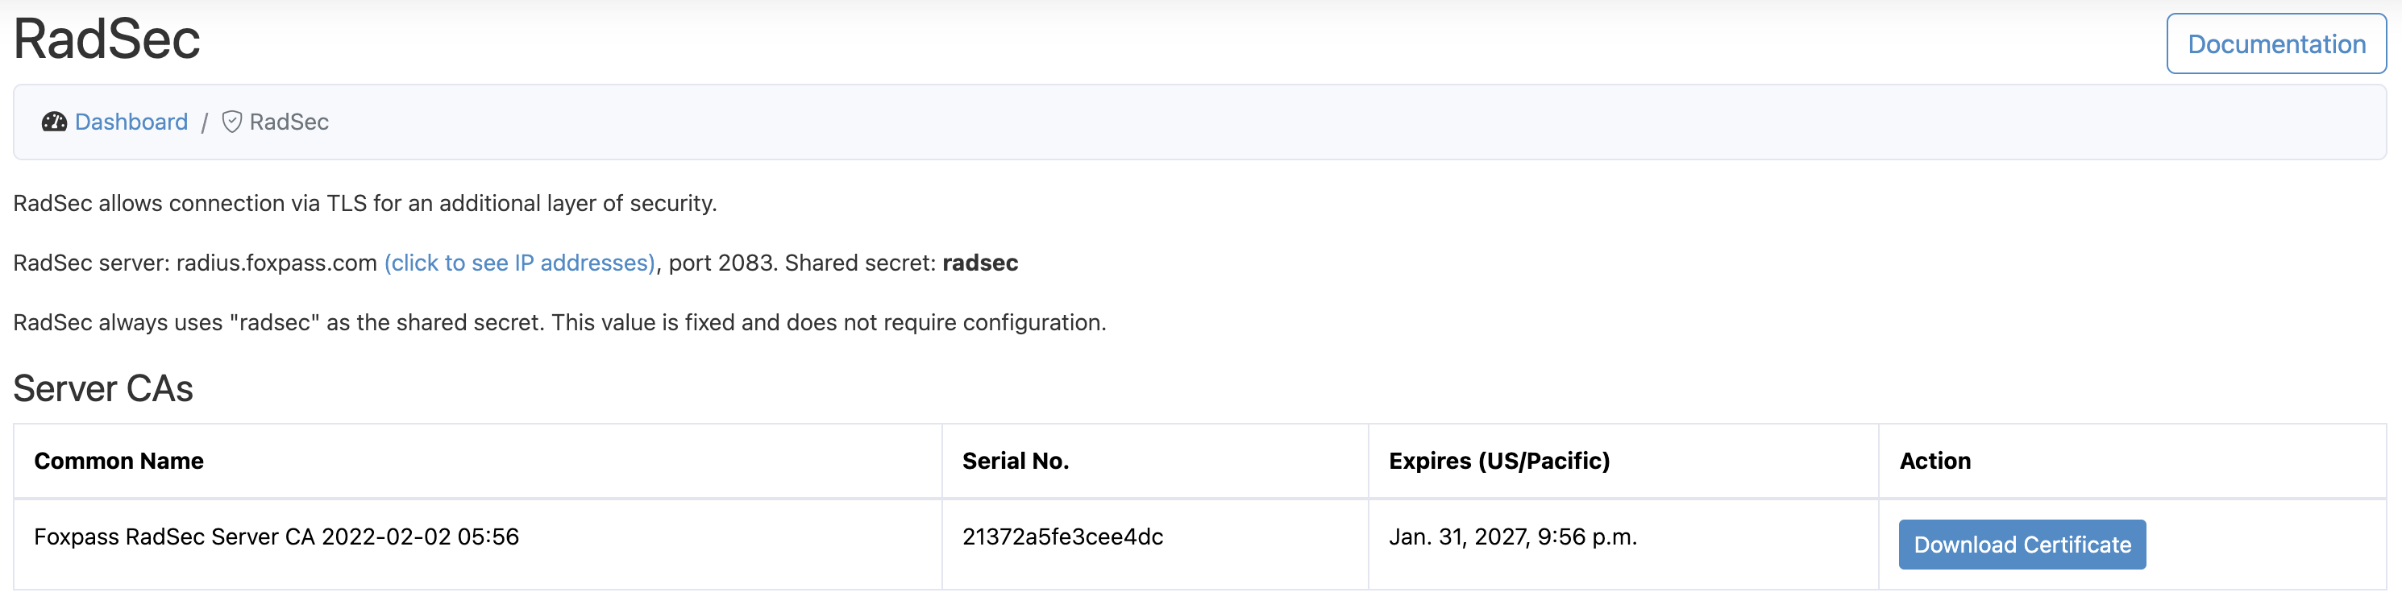
Task: Click the Jan. 31, 2027 expiry date cell
Action: [1512, 536]
